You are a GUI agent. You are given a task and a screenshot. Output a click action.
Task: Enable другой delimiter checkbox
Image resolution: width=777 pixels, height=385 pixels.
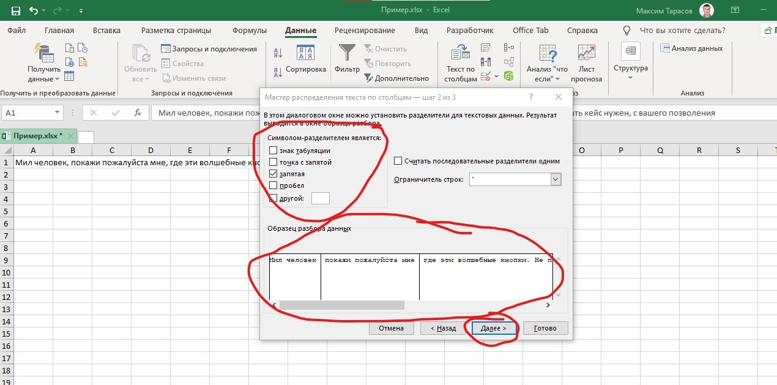(x=273, y=198)
